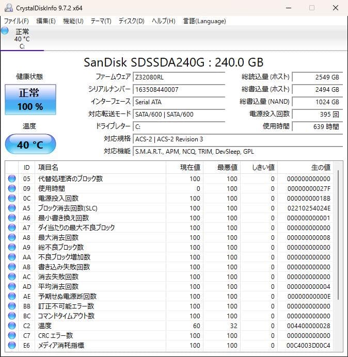Image resolution: width=348 pixels, height=357 pixels.
Task: Click the 予期せぬ電源断回数 attribute name
Action: (x=67, y=296)
